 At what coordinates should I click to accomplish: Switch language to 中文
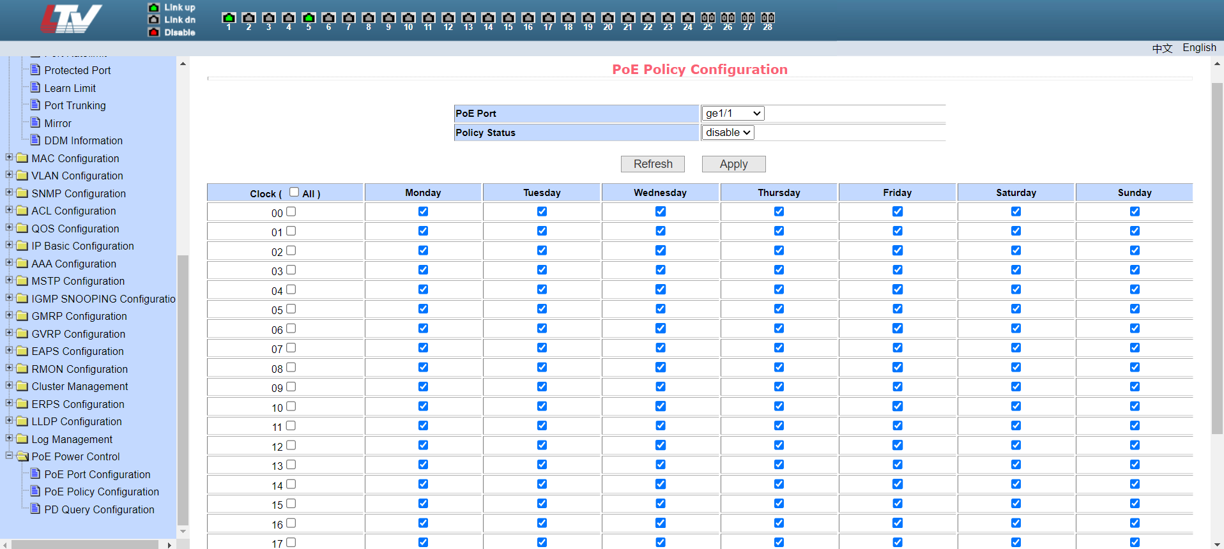pyautogui.click(x=1163, y=49)
